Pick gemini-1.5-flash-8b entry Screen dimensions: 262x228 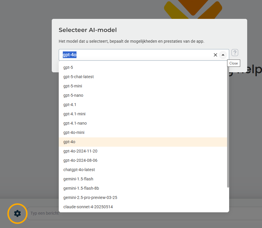click(x=143, y=188)
